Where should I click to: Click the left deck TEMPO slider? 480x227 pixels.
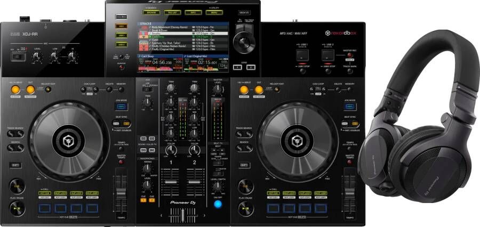(121, 193)
